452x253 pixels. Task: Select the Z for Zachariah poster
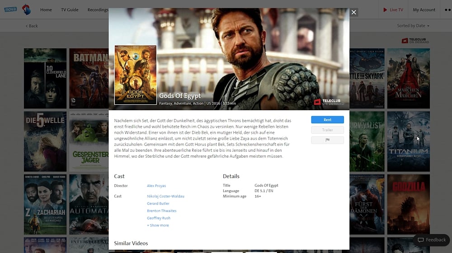45,204
